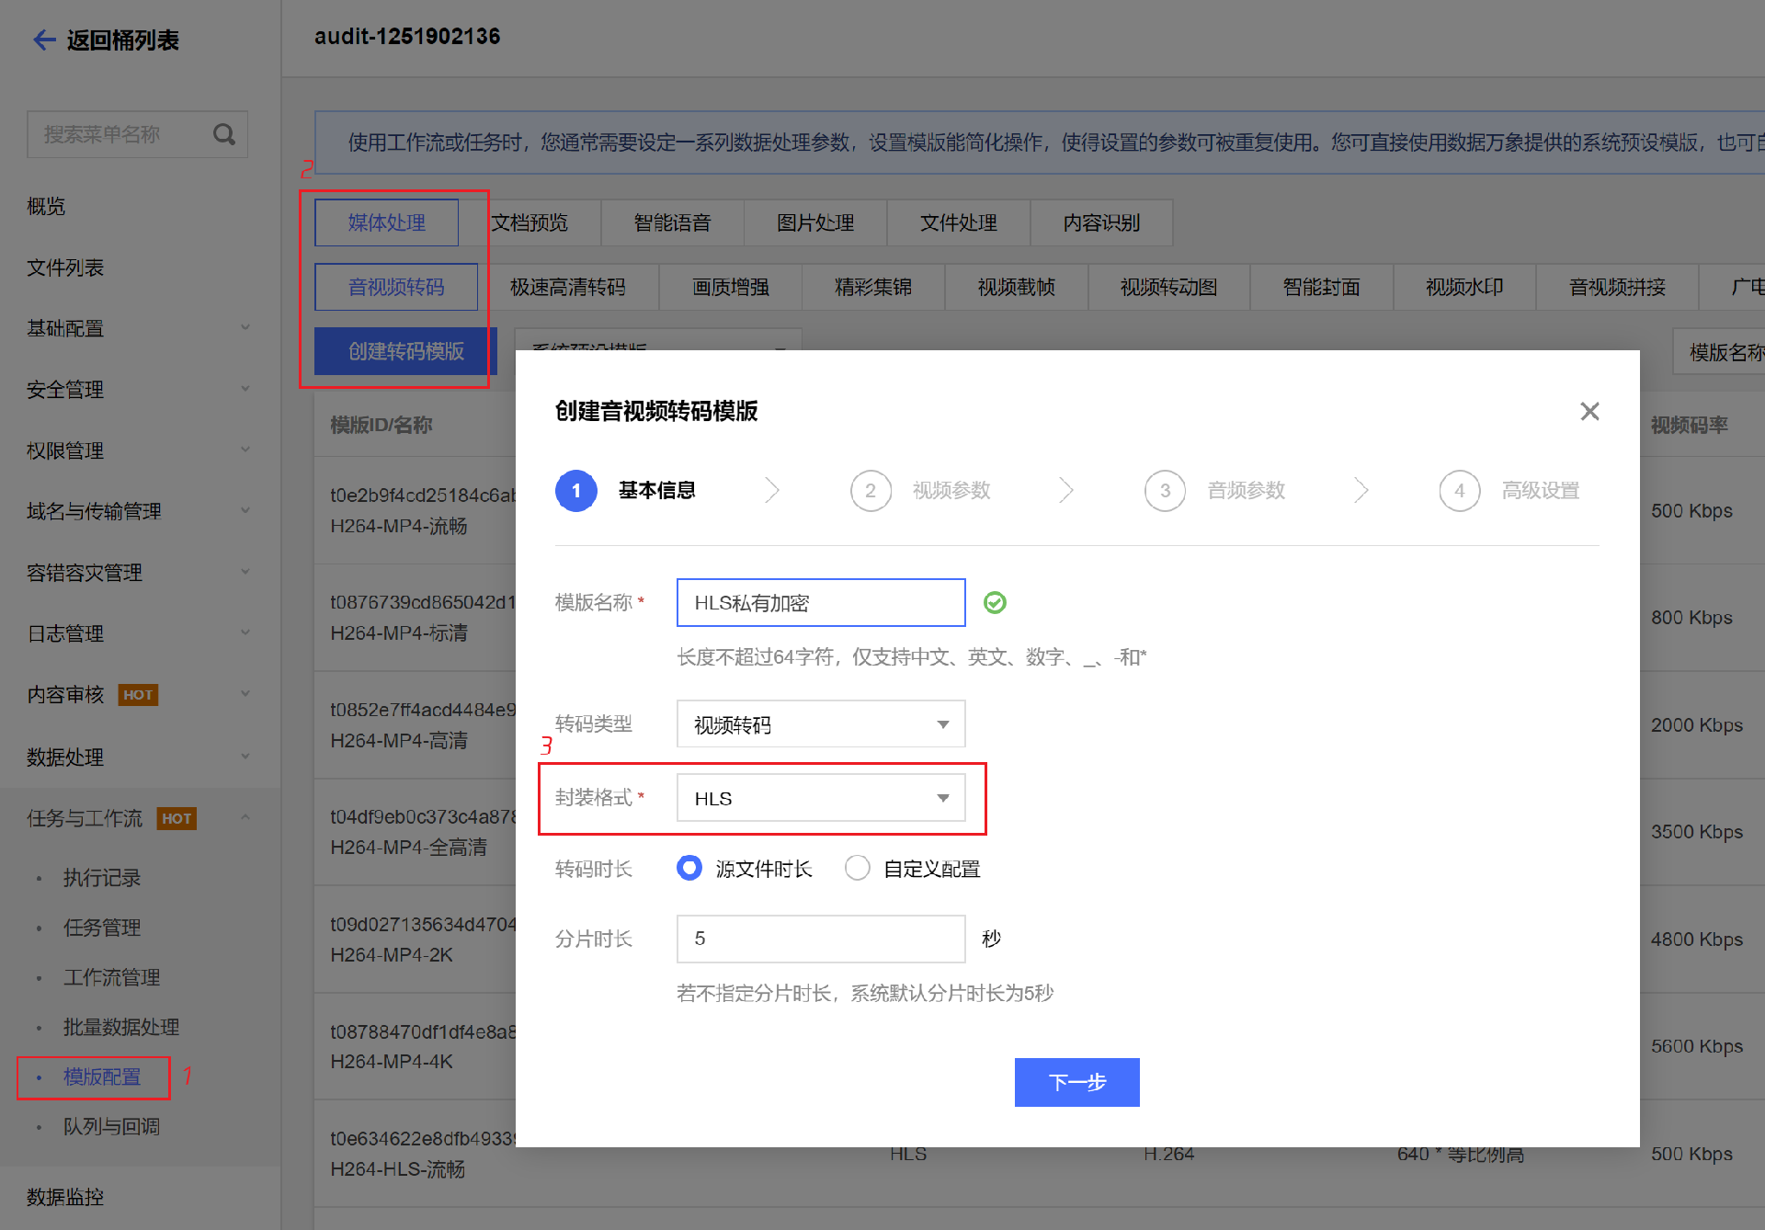Viewport: 1765px width, 1230px height.
Task: Click the search magnifier icon in sidebar
Action: (x=223, y=135)
